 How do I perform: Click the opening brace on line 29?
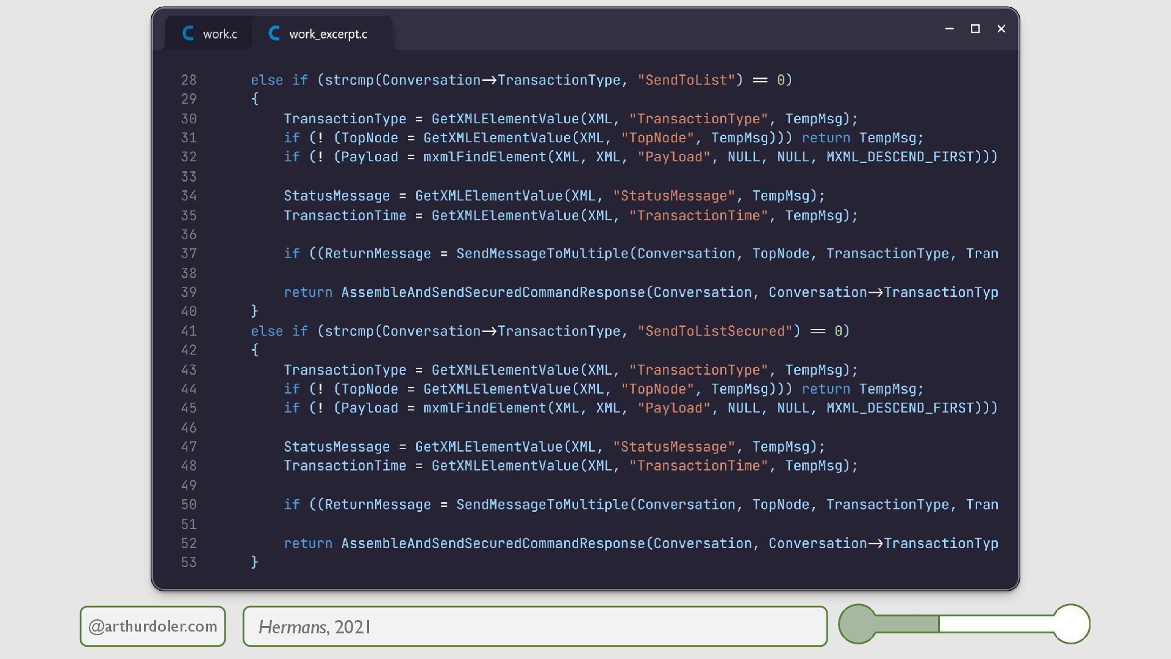pos(255,99)
